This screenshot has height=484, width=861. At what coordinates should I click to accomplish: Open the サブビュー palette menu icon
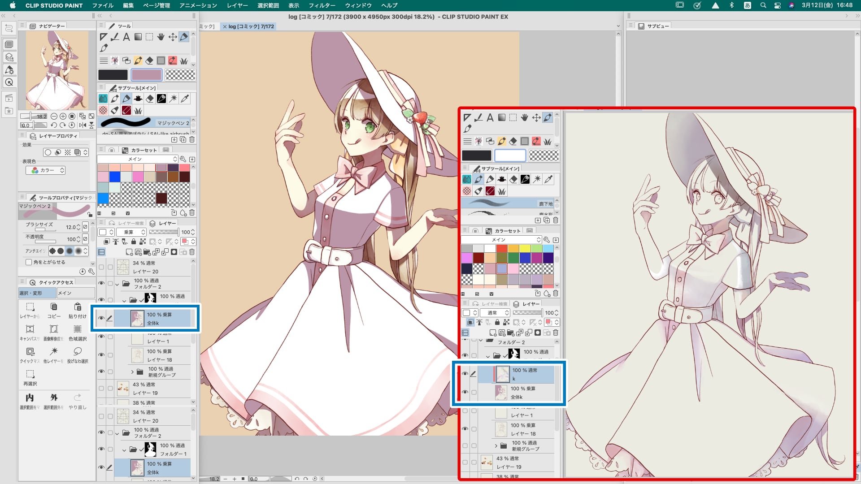631,26
